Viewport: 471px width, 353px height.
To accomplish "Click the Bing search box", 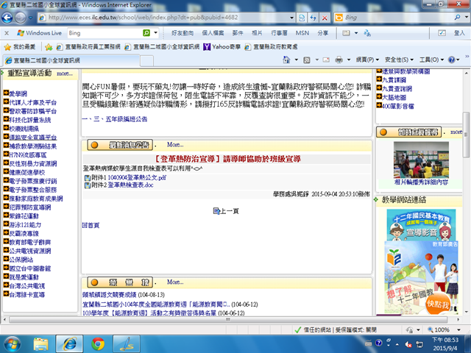I will tap(398, 18).
